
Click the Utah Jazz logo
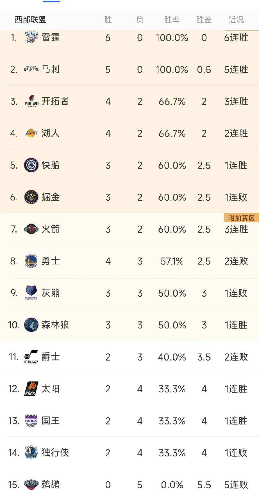click(31, 357)
